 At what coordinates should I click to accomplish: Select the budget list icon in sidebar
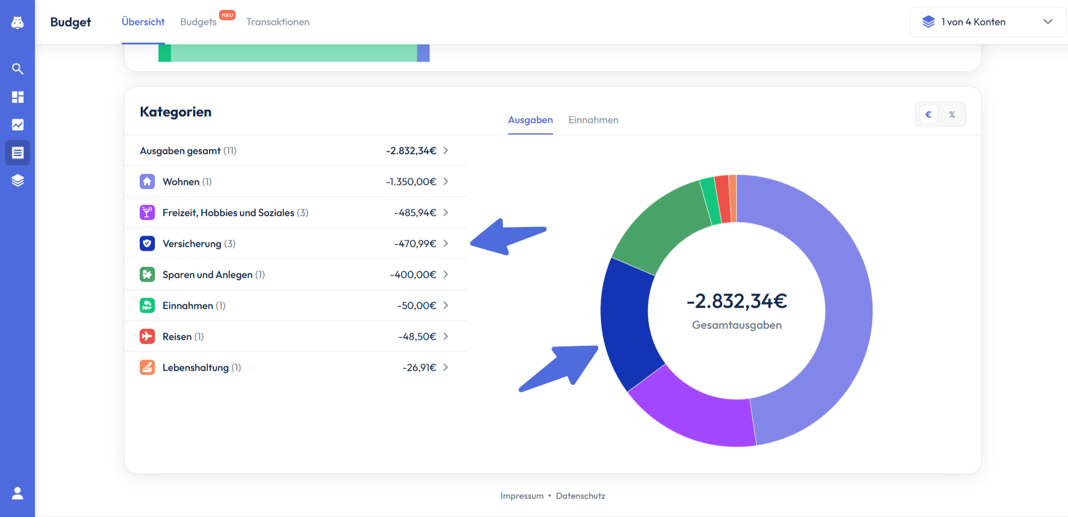[17, 153]
